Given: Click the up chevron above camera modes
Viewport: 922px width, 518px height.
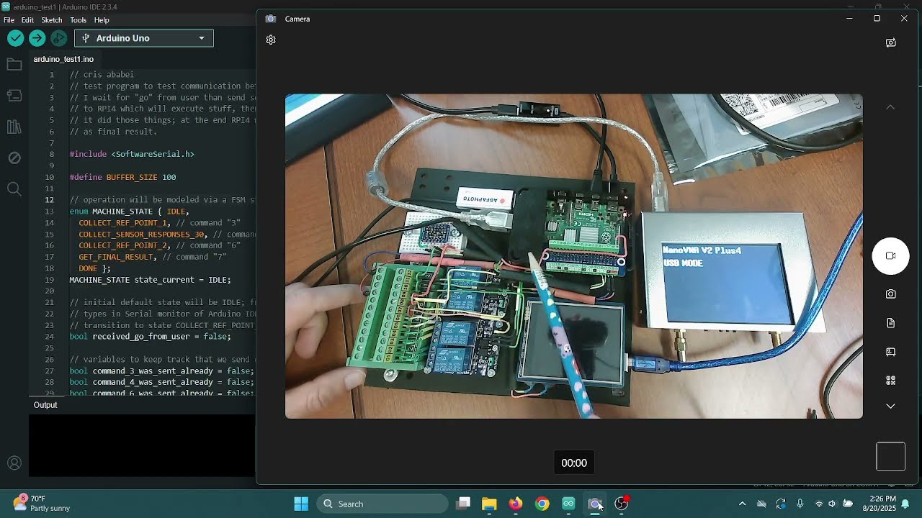Looking at the screenshot, I should coord(891,107).
